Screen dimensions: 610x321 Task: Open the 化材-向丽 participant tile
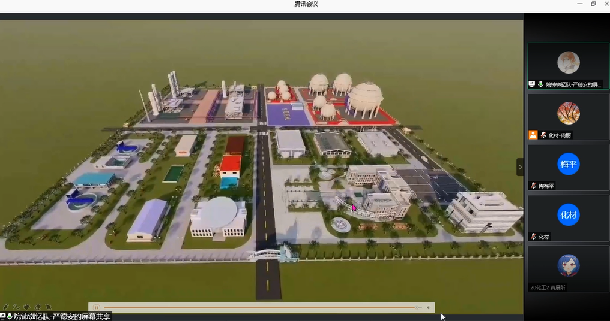tap(568, 114)
